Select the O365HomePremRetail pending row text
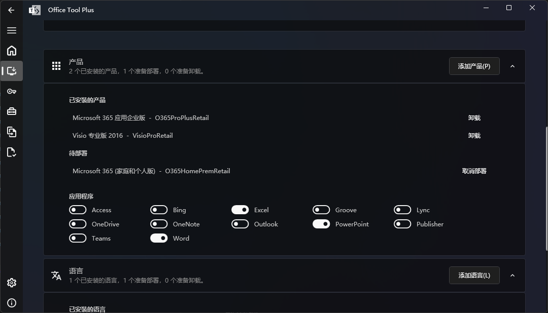548x313 pixels. pos(151,171)
